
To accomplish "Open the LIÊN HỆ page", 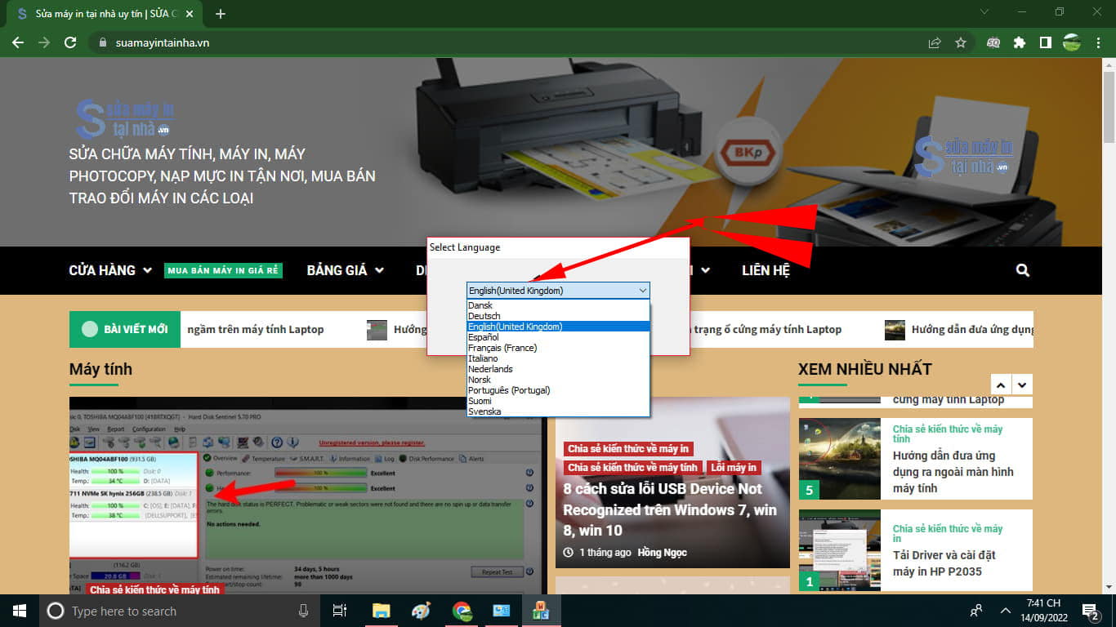I will 766,270.
